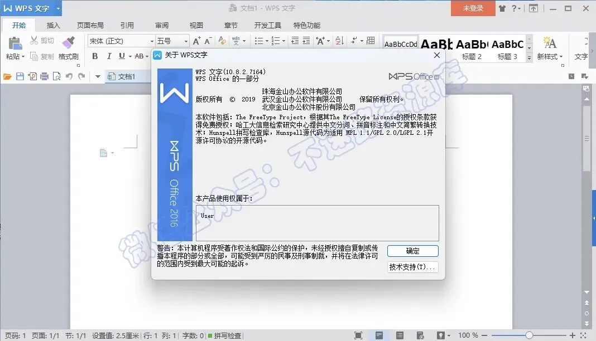This screenshot has width=596, height=341.
Task: Click the clear formatting eraser icon
Action: pyautogui.click(x=222, y=41)
